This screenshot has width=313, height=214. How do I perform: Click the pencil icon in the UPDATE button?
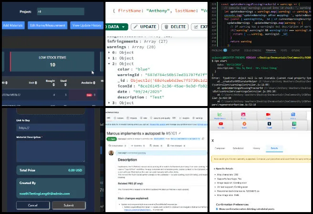[136, 27]
